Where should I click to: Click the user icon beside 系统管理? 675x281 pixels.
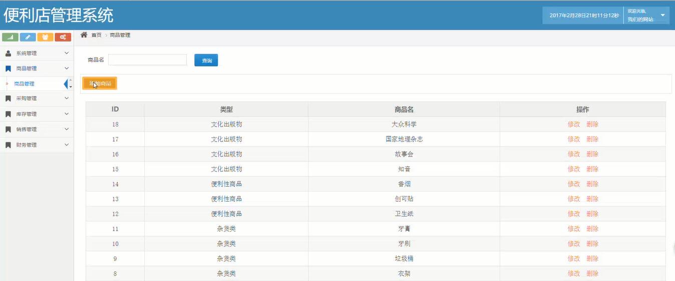pos(8,53)
